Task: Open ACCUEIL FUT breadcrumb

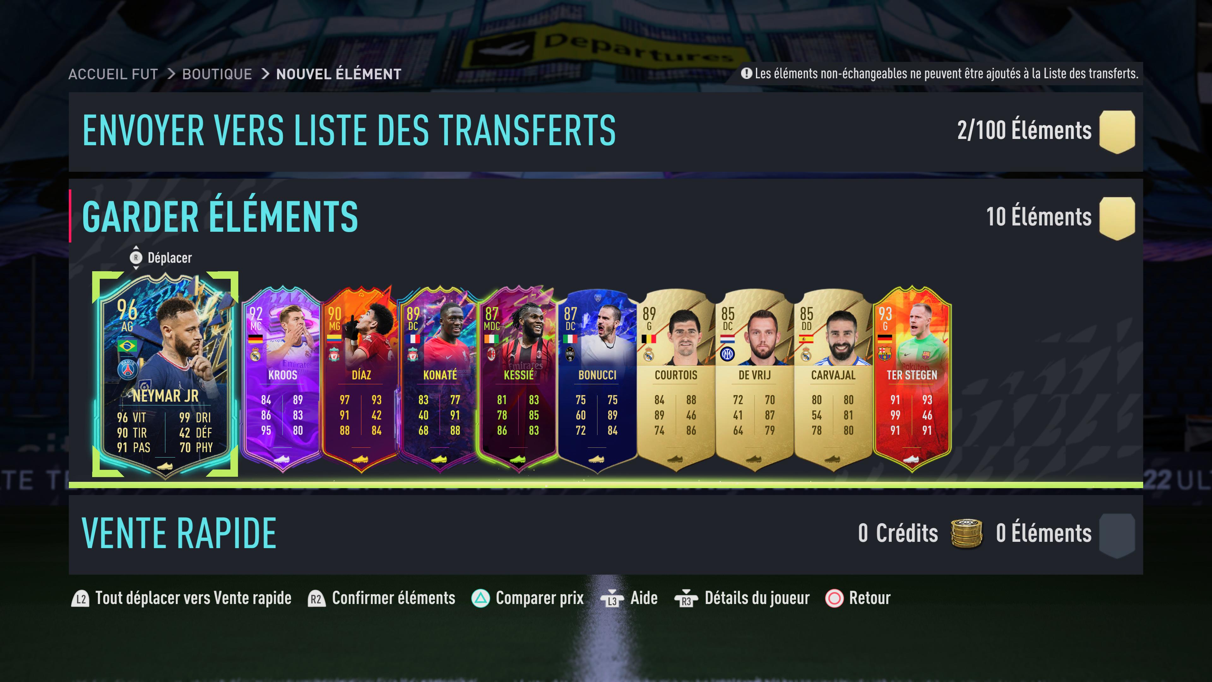Action: pos(113,75)
